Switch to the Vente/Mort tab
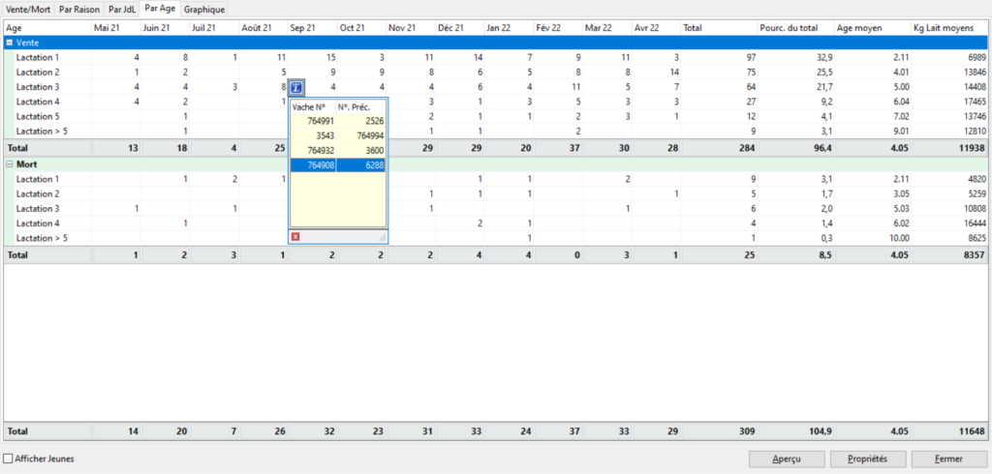Image resolution: width=992 pixels, height=474 pixels. coord(27,9)
